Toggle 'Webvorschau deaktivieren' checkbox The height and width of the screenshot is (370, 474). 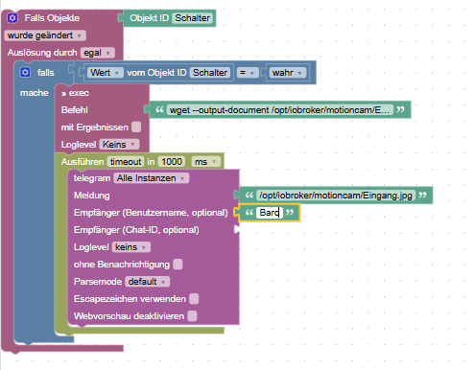point(192,316)
